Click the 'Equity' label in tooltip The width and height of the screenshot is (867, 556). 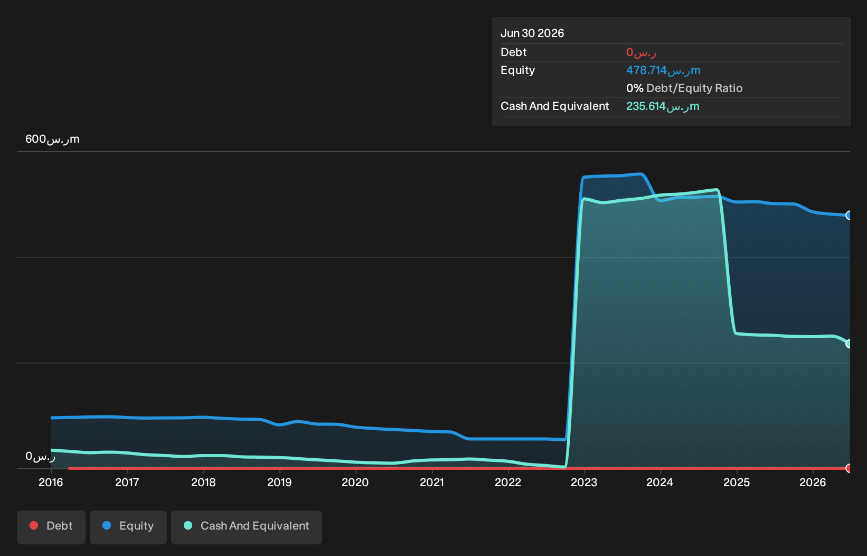[x=517, y=70]
